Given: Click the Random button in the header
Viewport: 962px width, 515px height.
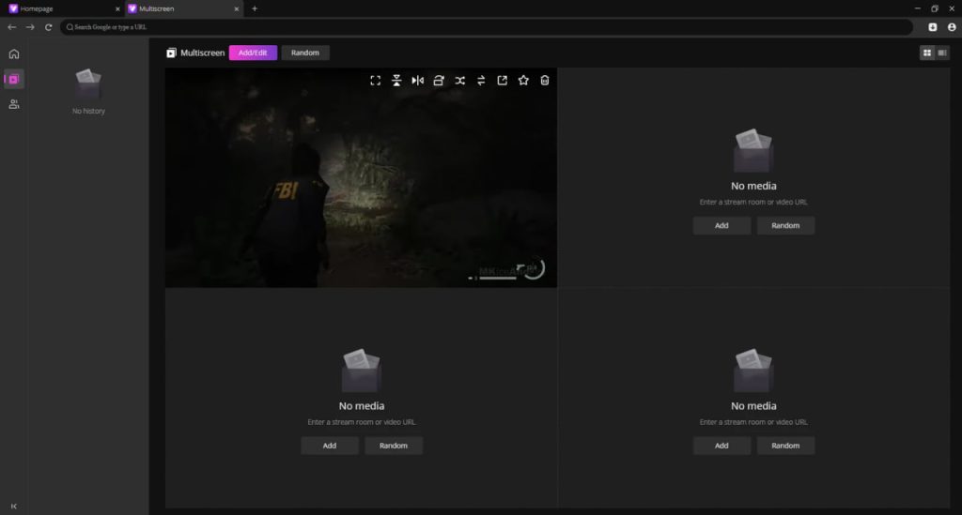Looking at the screenshot, I should point(305,53).
